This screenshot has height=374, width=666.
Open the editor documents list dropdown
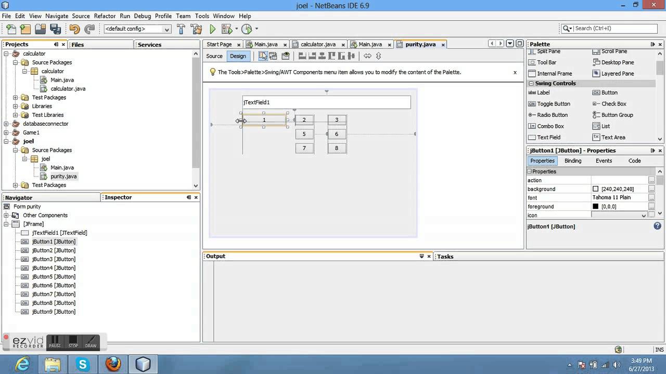point(510,44)
